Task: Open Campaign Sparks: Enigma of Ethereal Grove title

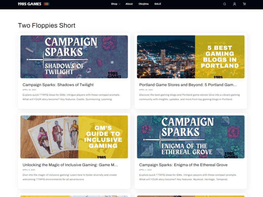Action: (183, 165)
